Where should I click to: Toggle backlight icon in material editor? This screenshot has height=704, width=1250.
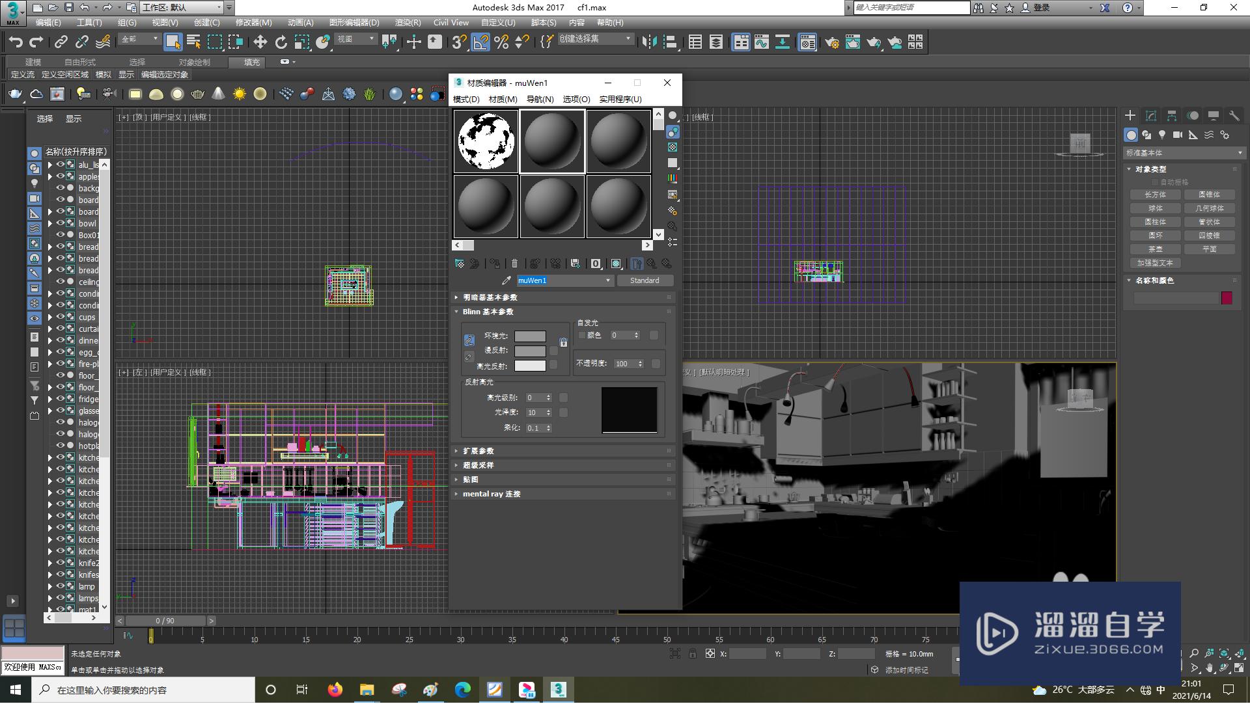coord(673,132)
